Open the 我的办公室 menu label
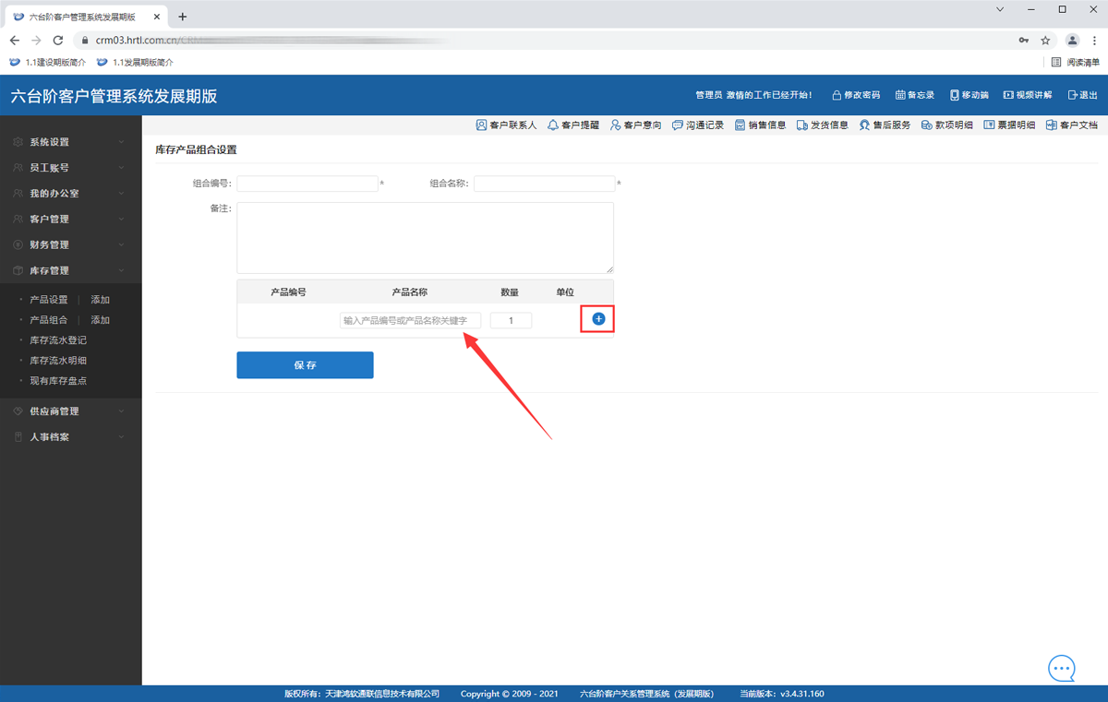 (x=54, y=194)
